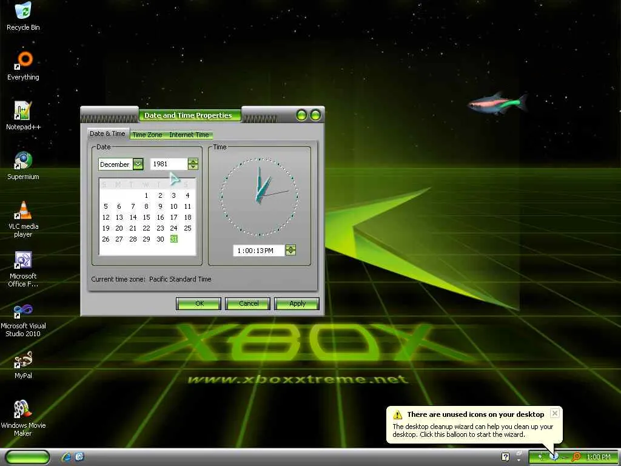This screenshot has width=621, height=466.
Task: Close the unused icons balloon notification
Action: [555, 413]
